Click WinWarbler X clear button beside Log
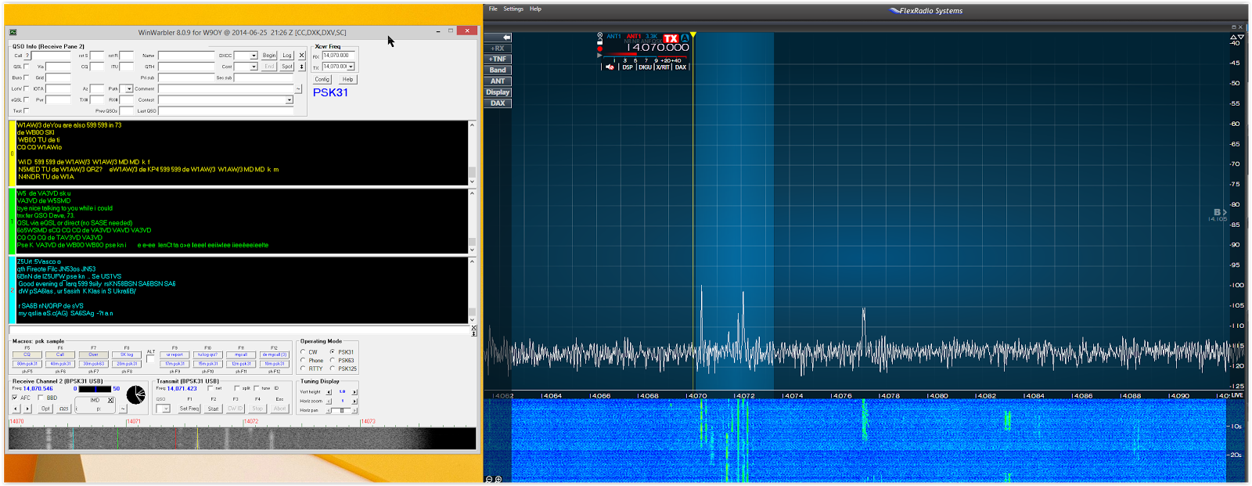Screen dimensions: 1252x486 302,56
